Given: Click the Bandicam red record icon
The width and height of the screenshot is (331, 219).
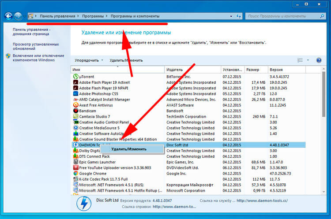Looking at the screenshot, I should [75, 111].
